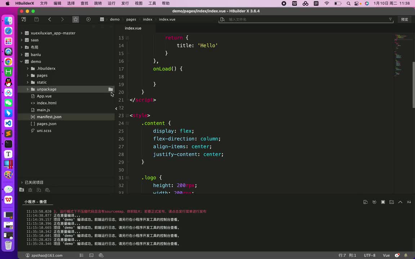Viewport: 415px width, 259px height.
Task: Collapse console with the up chevron
Action: point(401,202)
